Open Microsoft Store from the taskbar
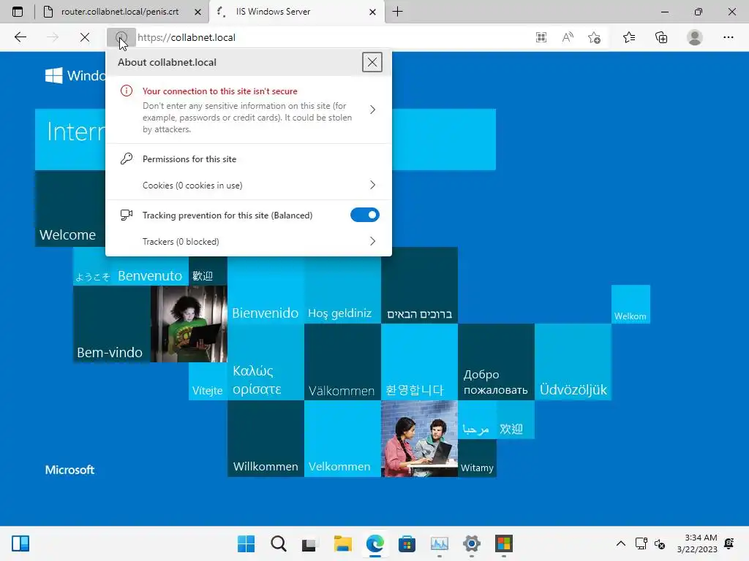749x561 pixels. pyautogui.click(x=407, y=543)
